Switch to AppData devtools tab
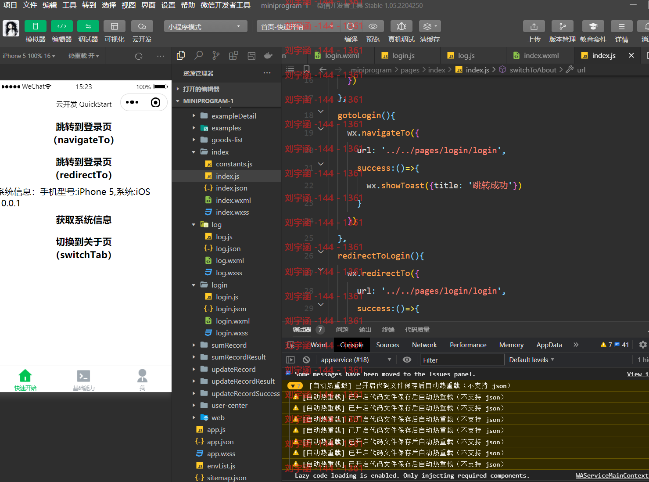 click(x=549, y=345)
